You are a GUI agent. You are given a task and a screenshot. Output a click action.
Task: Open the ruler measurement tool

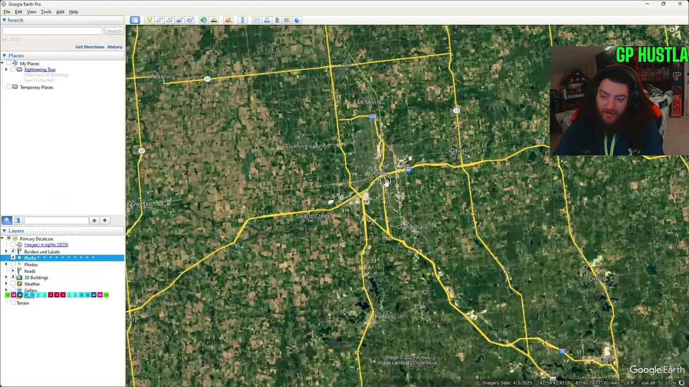tap(242, 20)
